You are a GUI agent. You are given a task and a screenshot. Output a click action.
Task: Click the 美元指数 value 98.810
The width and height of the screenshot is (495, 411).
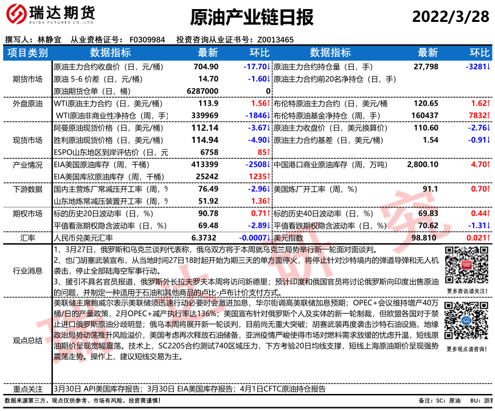[425, 238]
